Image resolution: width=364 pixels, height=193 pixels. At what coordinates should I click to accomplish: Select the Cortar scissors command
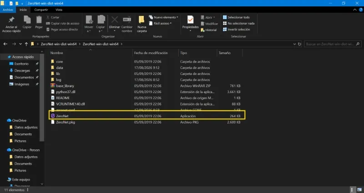pyautogui.click(x=53, y=17)
